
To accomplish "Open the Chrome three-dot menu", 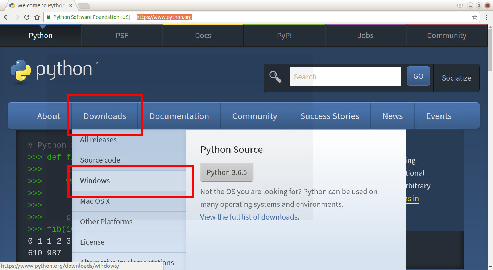I will 486,17.
